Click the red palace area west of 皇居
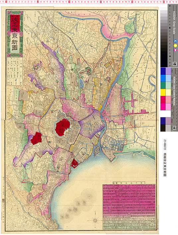 point(36,138)
